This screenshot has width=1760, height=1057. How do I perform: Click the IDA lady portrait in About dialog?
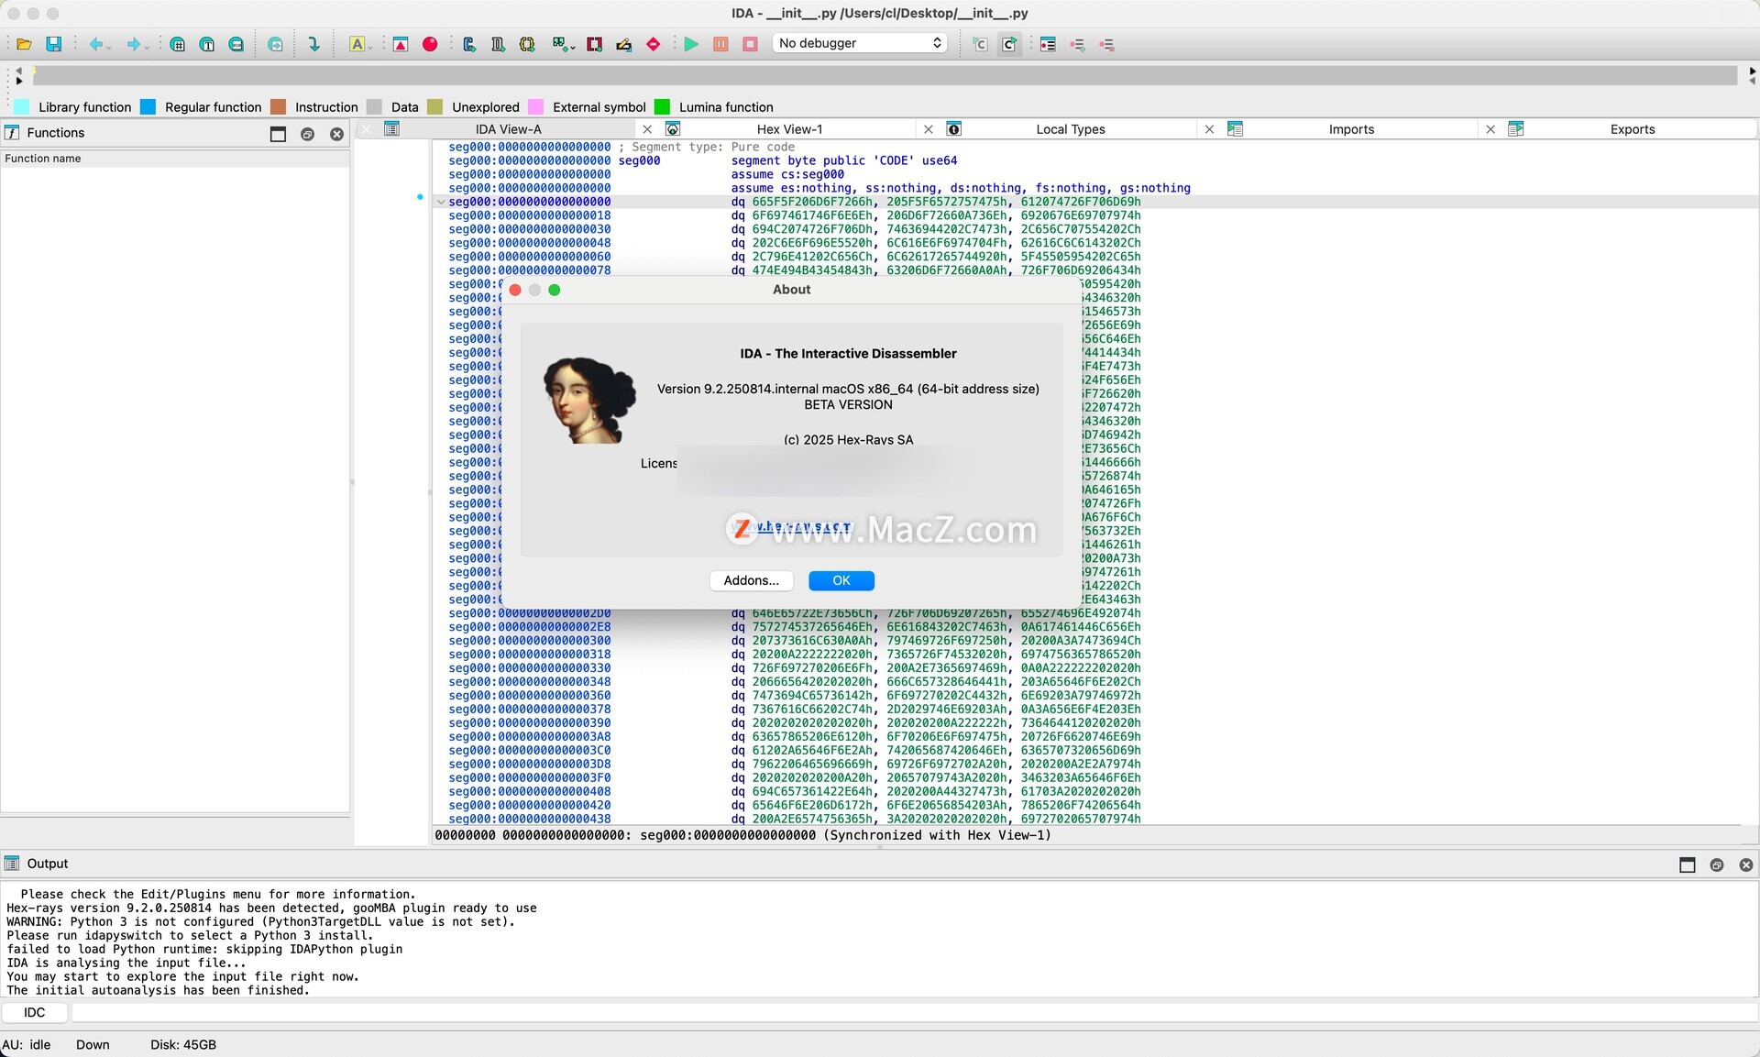(588, 401)
